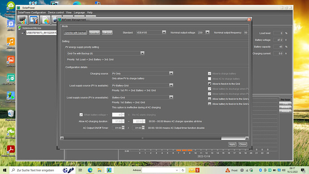
Task: Toggle first Allow battery to feed-in checkbox
Action: point(210,99)
